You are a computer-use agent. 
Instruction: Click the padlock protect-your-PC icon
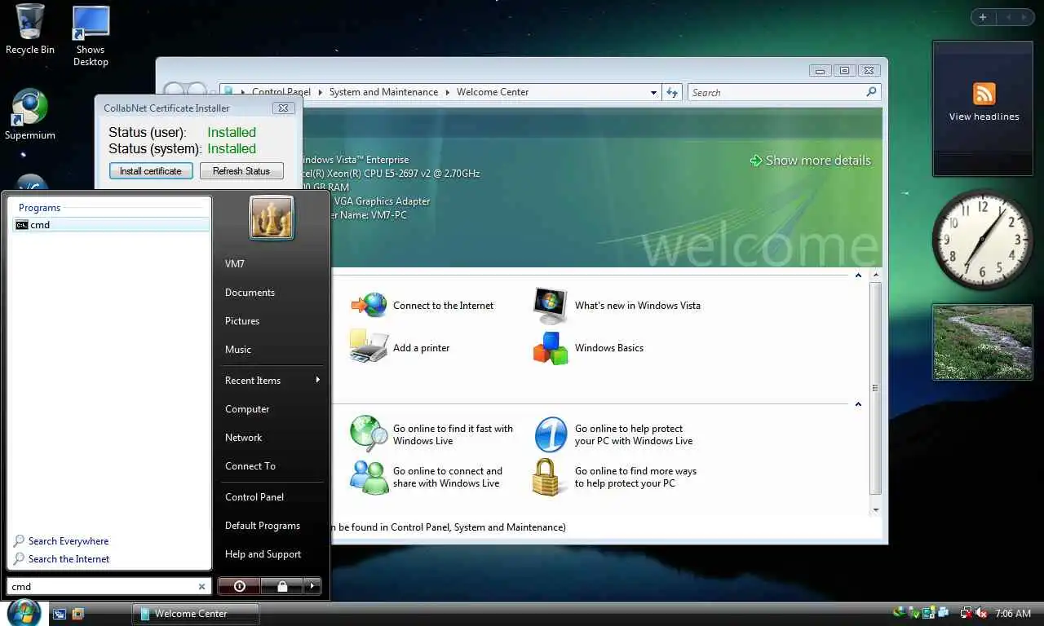[548, 477]
